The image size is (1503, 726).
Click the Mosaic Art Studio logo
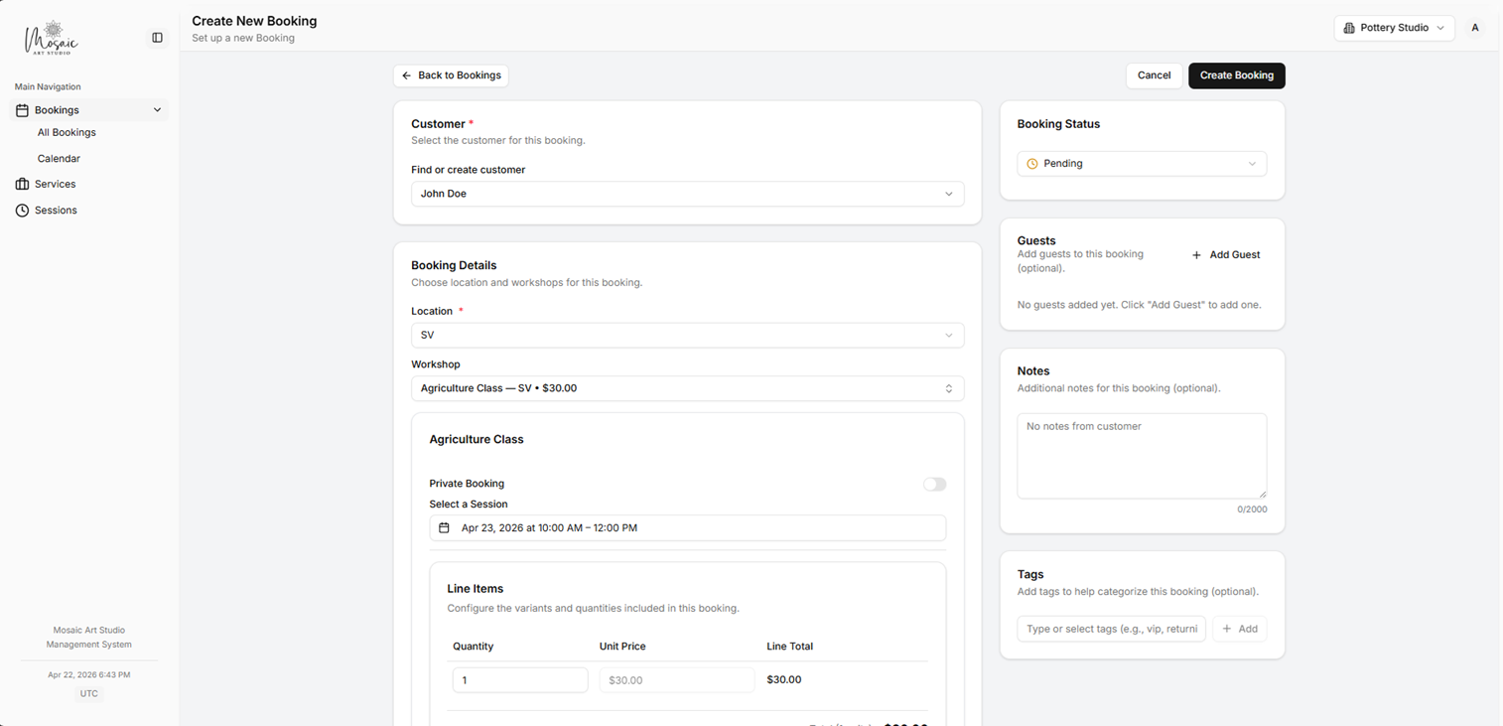51,38
